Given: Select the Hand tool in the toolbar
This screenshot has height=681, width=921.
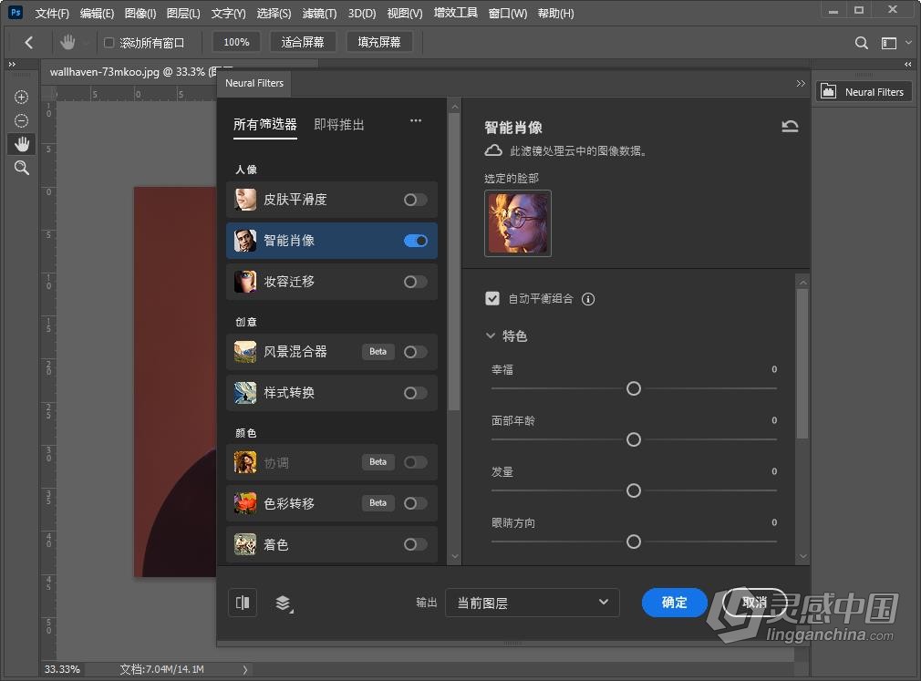Looking at the screenshot, I should pyautogui.click(x=20, y=143).
